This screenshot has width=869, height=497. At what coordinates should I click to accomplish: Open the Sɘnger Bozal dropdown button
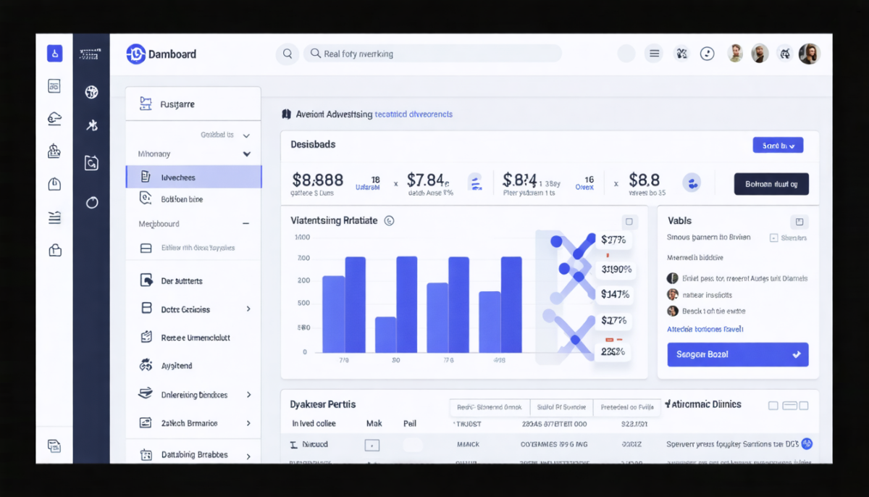(x=738, y=354)
